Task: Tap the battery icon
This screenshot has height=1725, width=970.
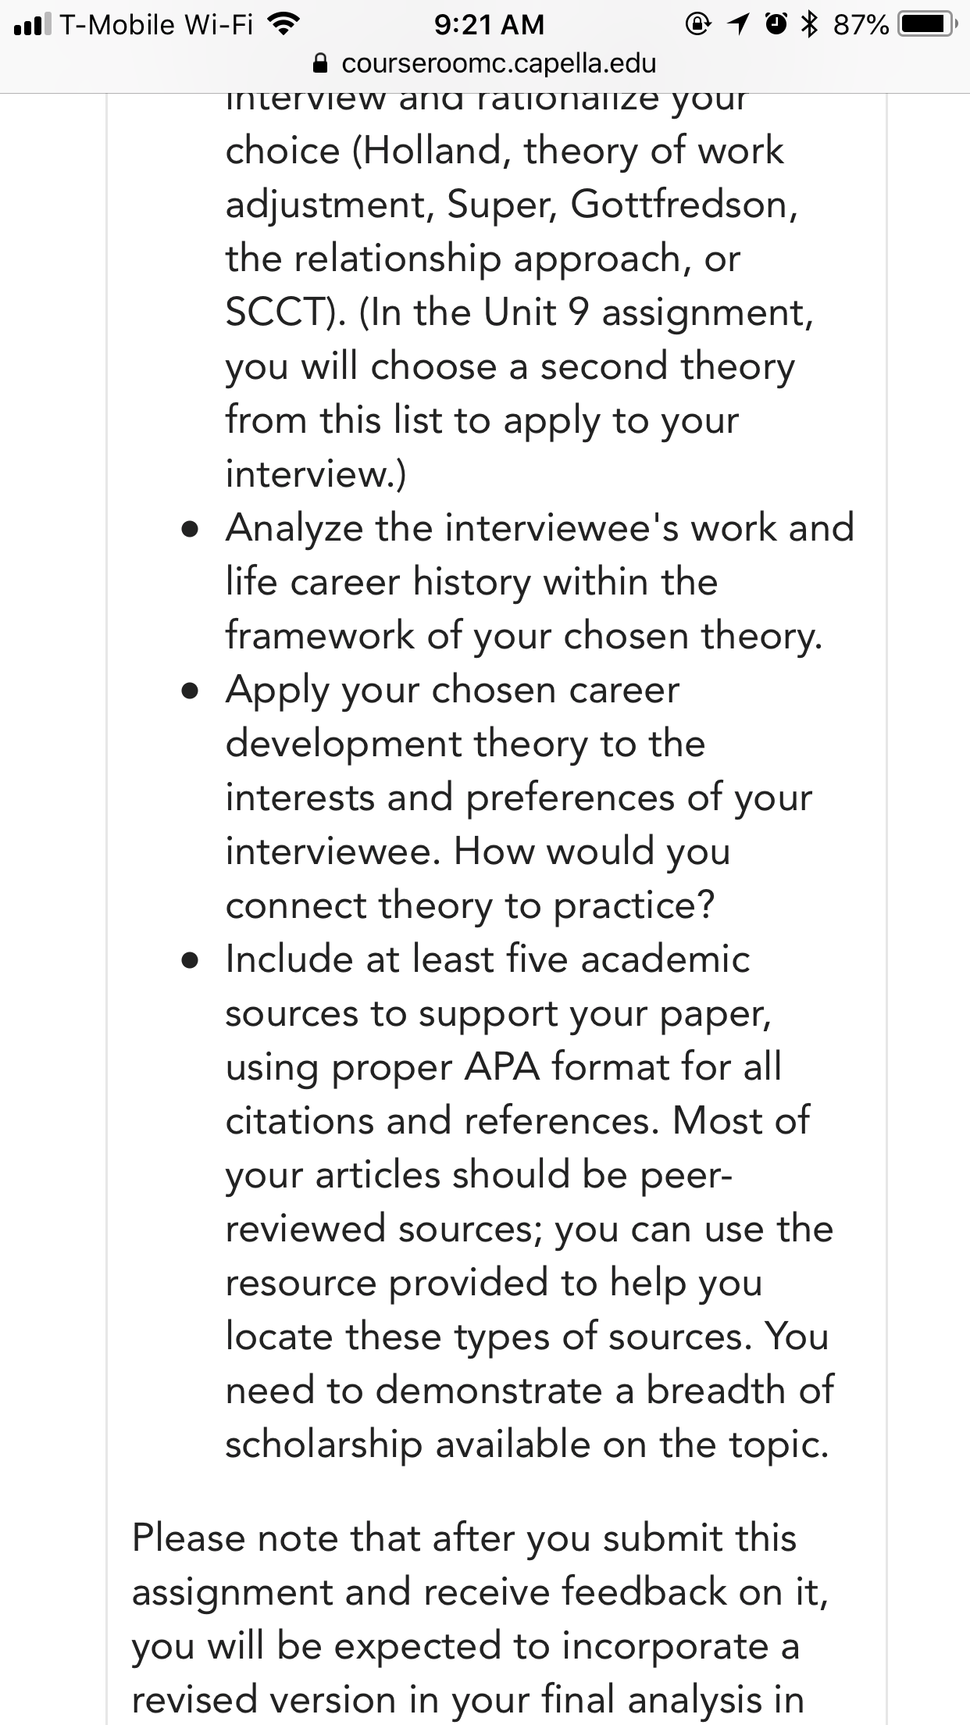Action: tap(927, 25)
